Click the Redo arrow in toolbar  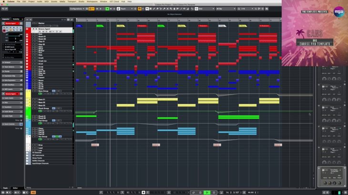pos(6,9)
